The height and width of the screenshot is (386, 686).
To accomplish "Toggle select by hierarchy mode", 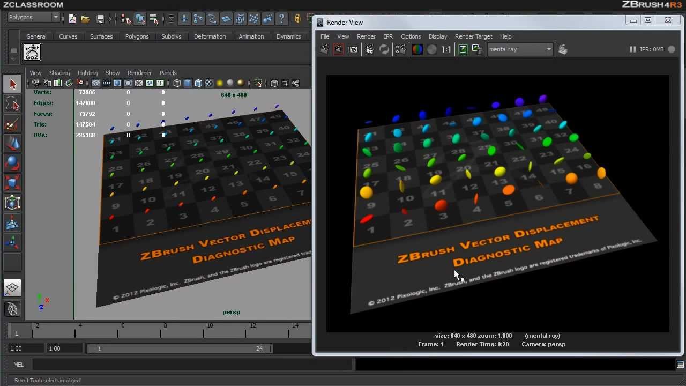I will pos(126,19).
